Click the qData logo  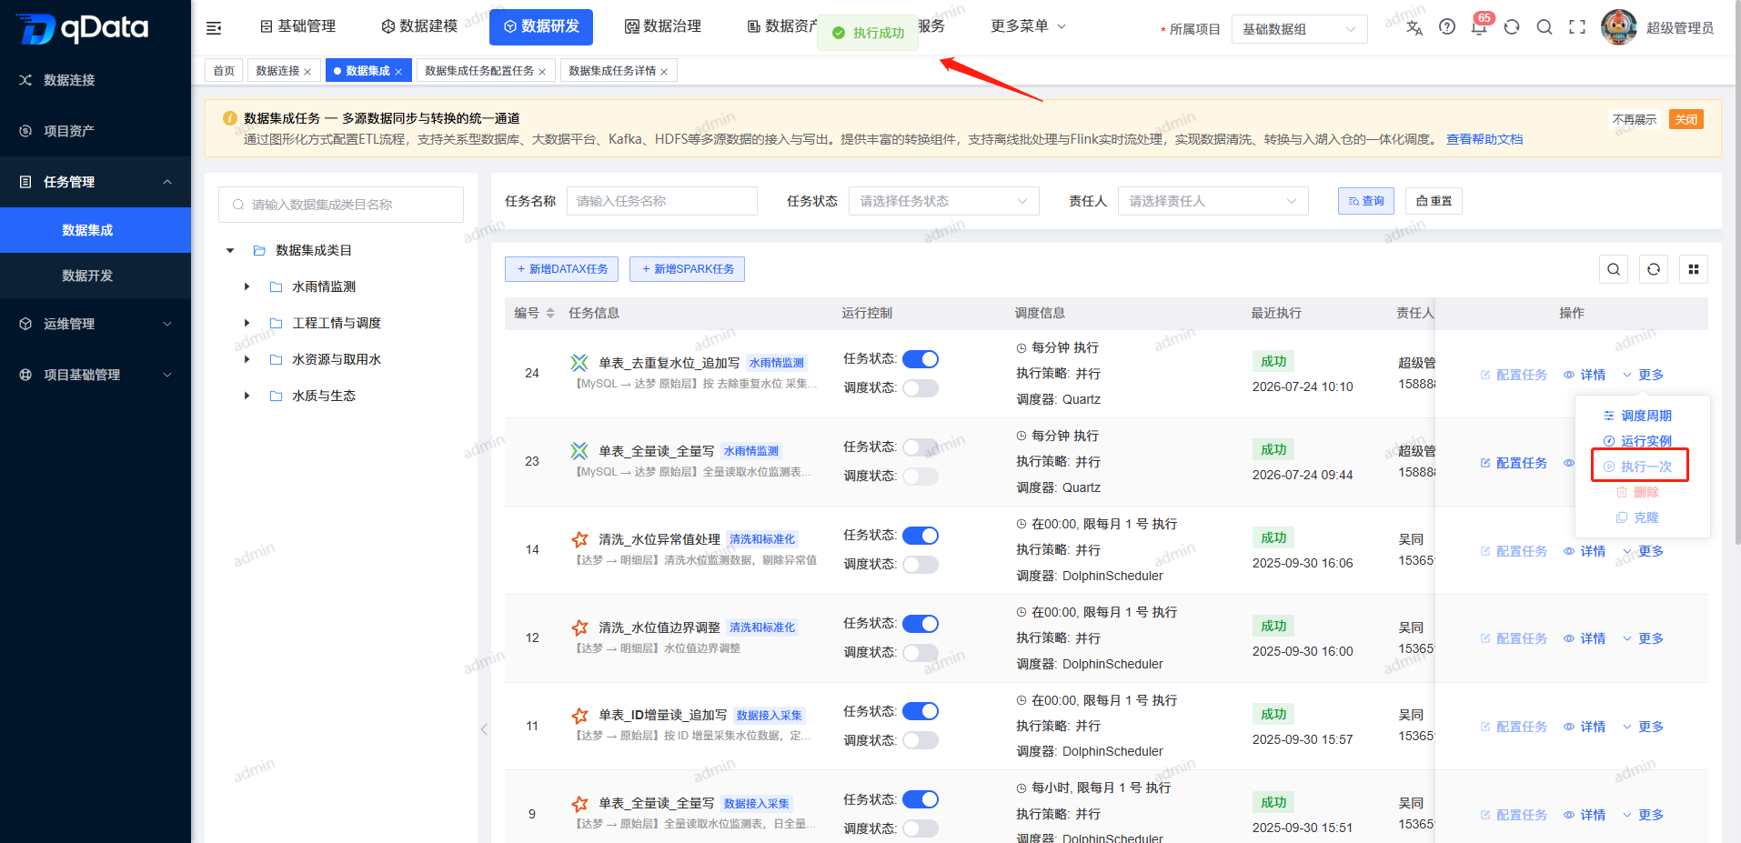pyautogui.click(x=82, y=28)
